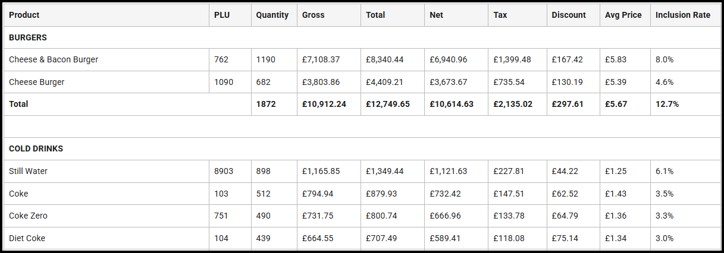Screen dimensions: 724x253
Task: Click the COLD DRINKS category heading
Action: point(36,148)
